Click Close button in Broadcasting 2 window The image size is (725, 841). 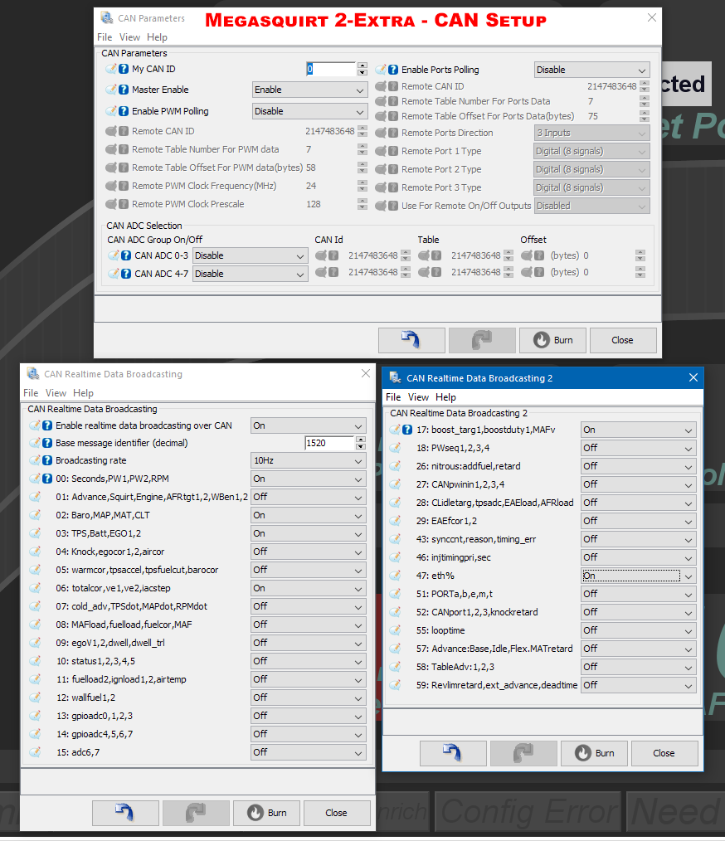coord(664,753)
